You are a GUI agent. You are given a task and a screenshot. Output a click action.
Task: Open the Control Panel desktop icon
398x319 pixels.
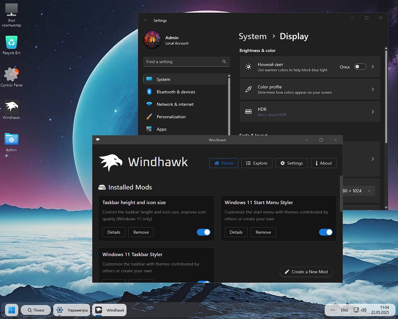pyautogui.click(x=12, y=77)
